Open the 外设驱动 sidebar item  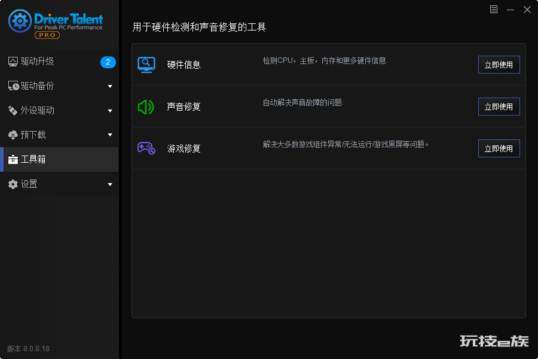59,110
